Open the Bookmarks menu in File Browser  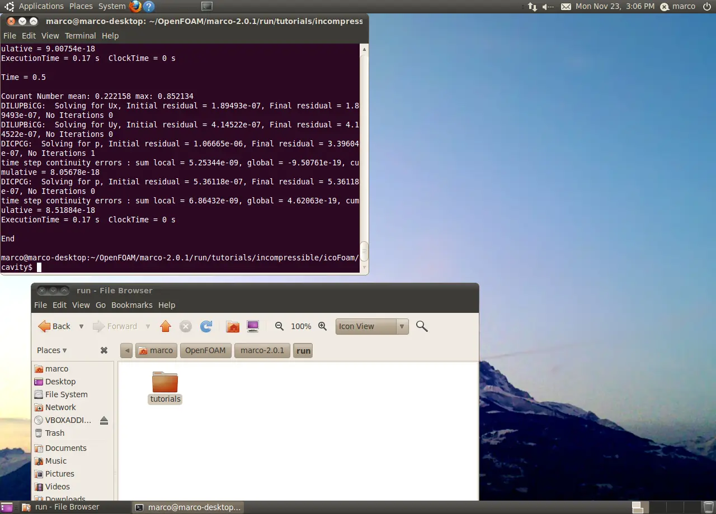click(132, 305)
